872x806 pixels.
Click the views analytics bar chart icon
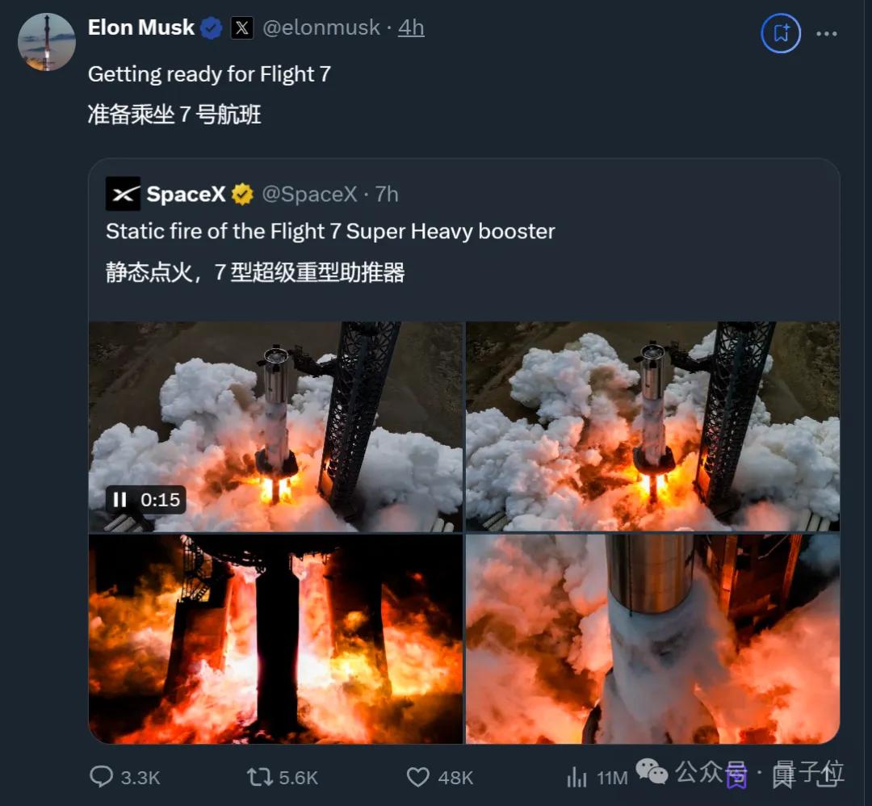click(576, 777)
